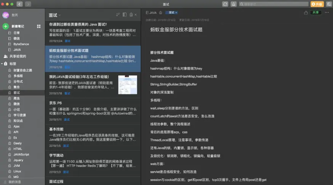Click the note icon at the title bar's far right
The image size is (333, 185).
pyautogui.click(x=329, y=4)
